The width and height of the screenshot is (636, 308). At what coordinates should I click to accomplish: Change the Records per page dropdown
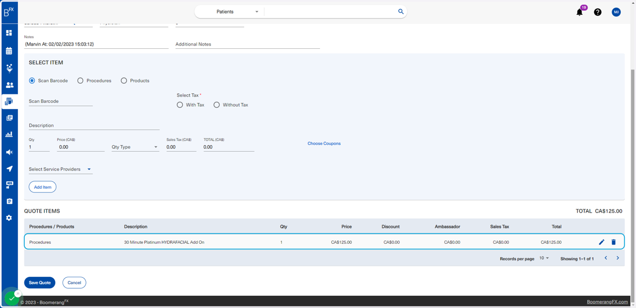(x=544, y=258)
